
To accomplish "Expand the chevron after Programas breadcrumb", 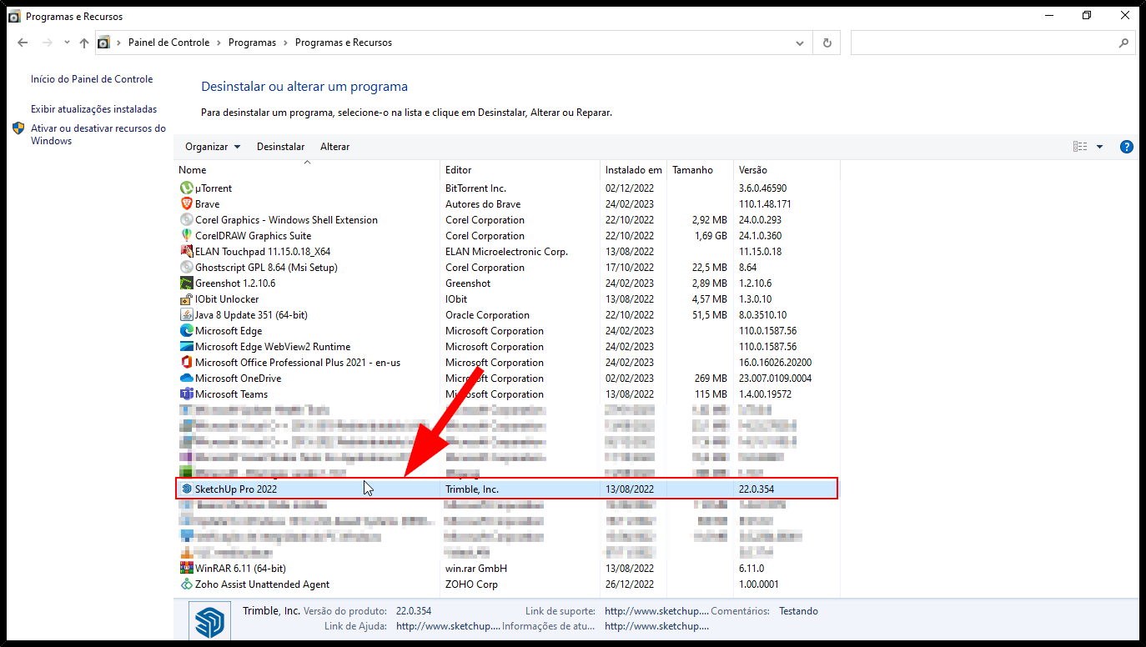I will coord(286,43).
